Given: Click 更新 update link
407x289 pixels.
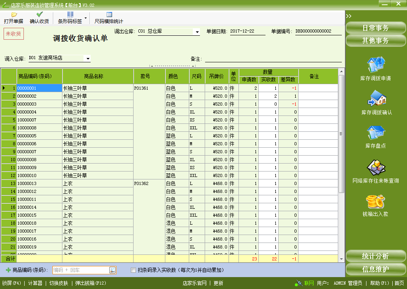Looking at the screenshot, I should coord(218,283).
